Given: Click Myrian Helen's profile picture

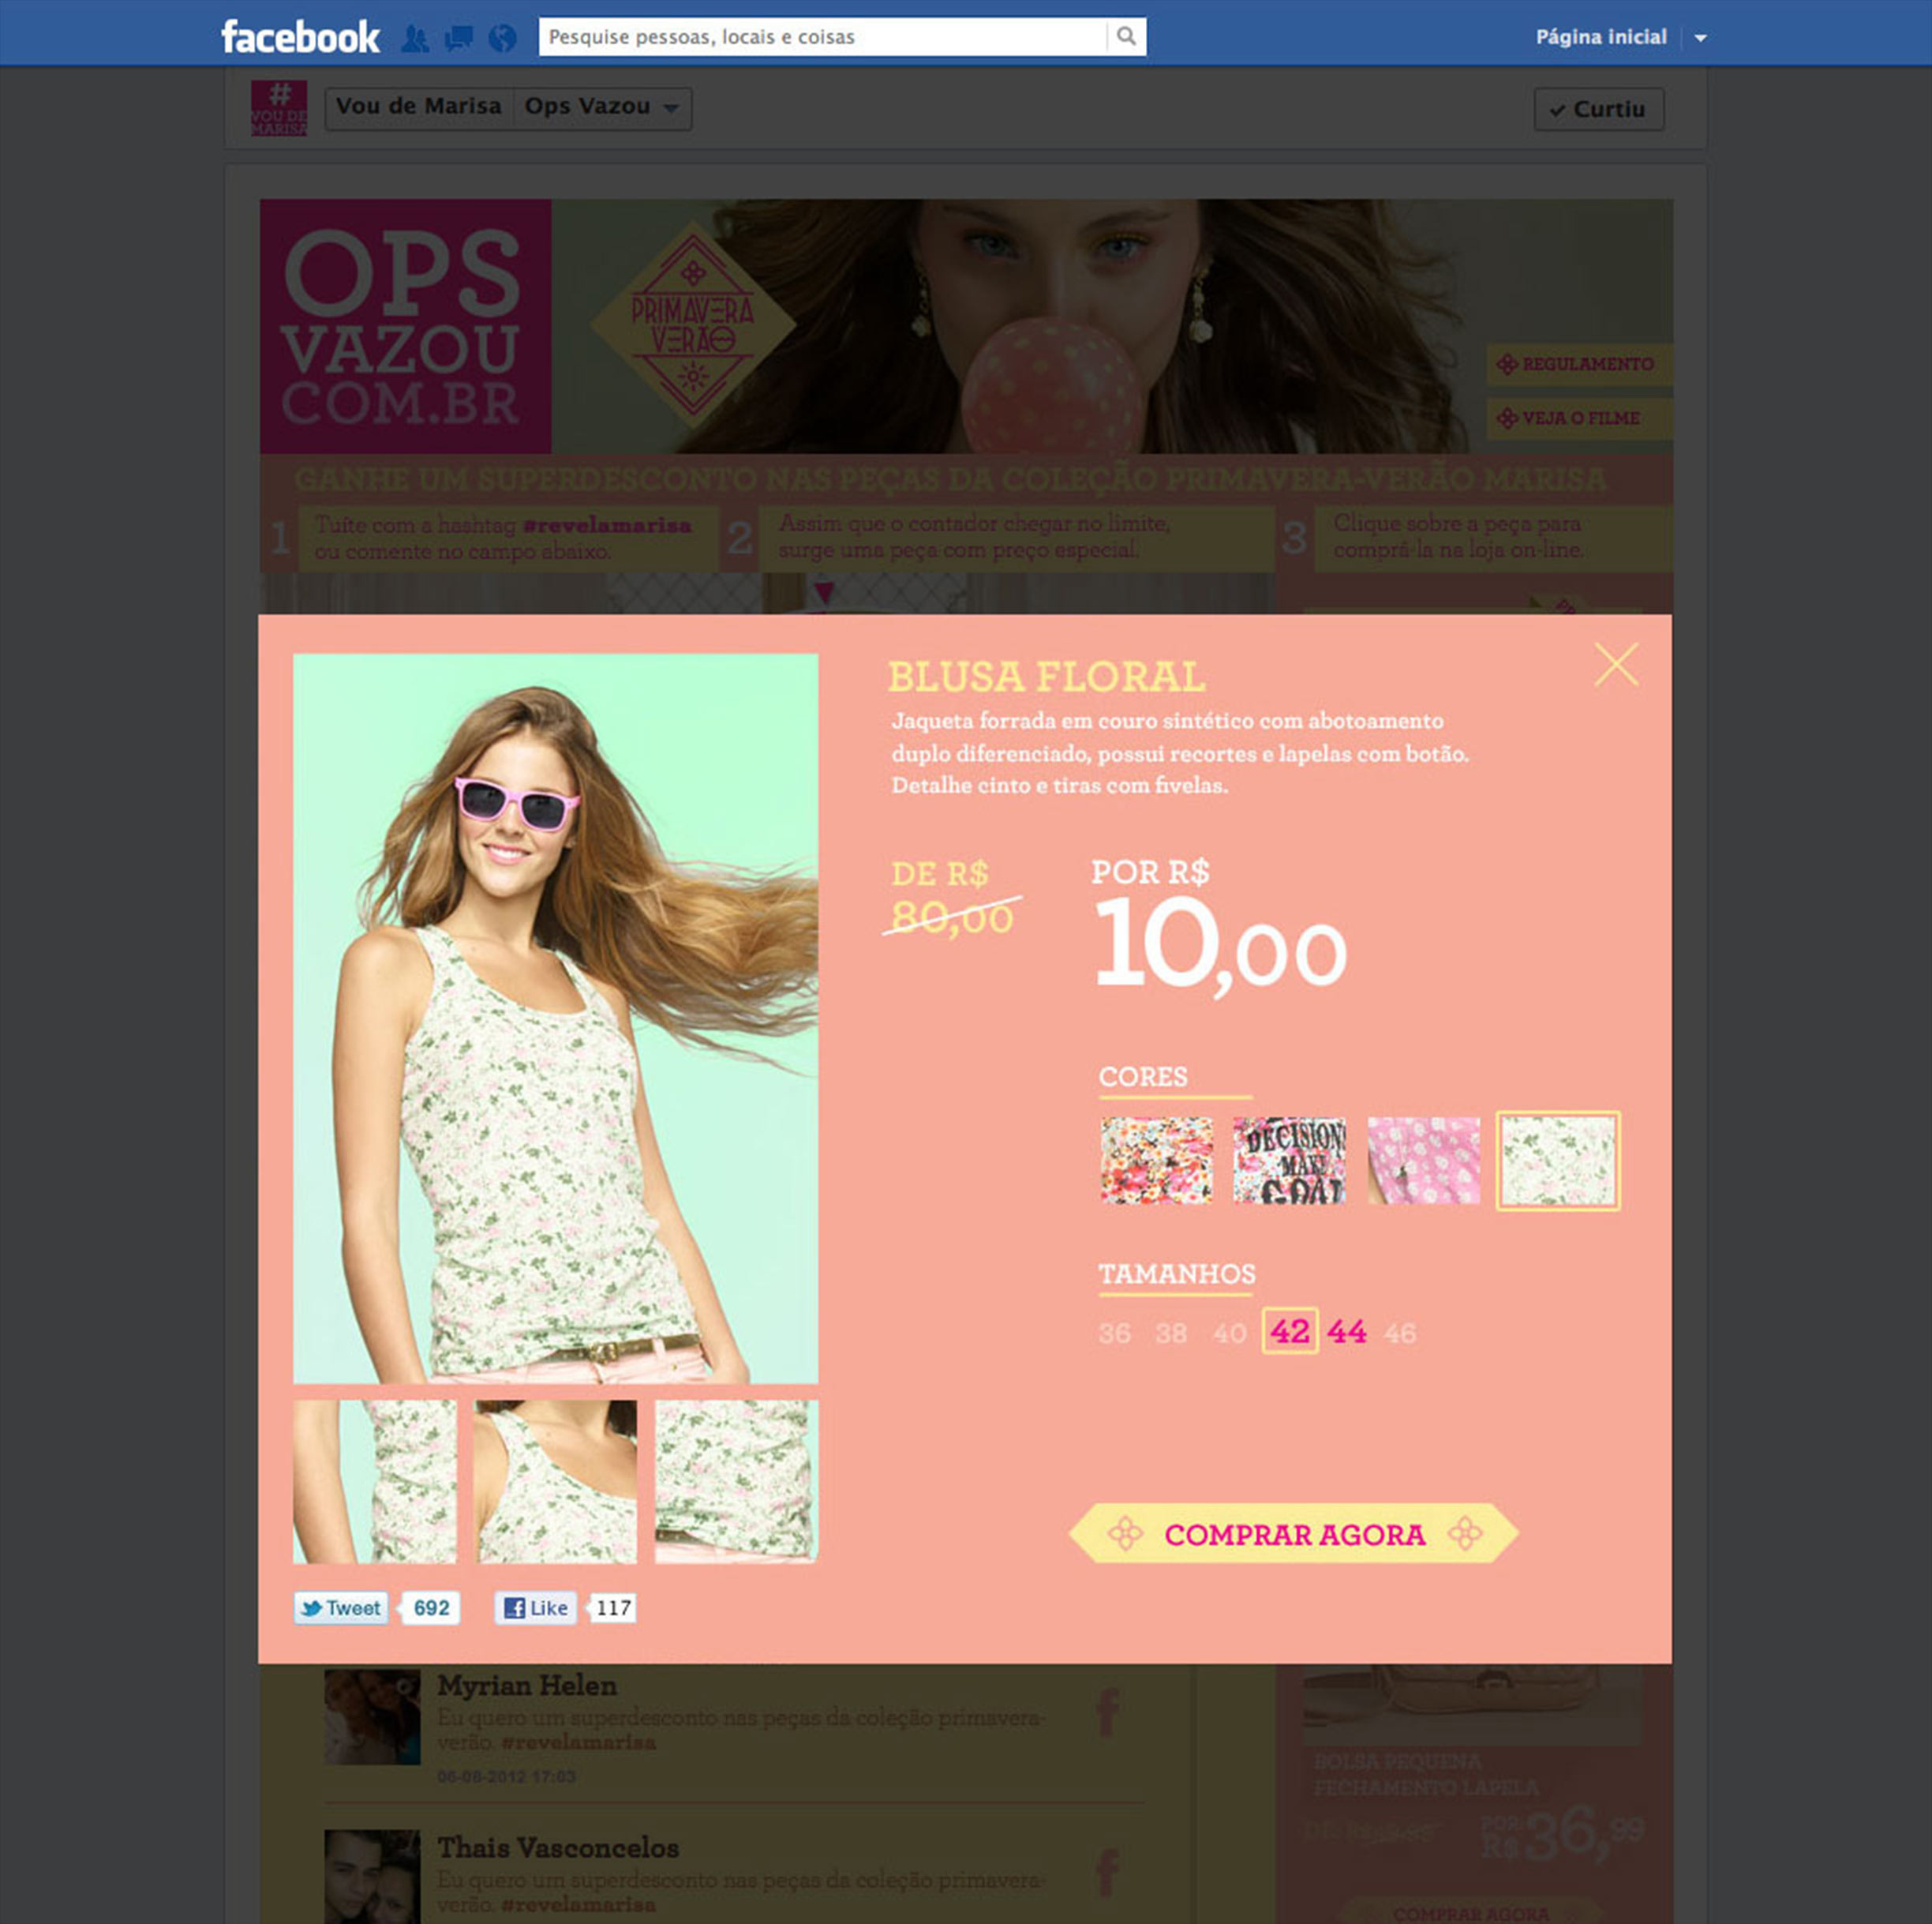Looking at the screenshot, I should click(x=372, y=1717).
